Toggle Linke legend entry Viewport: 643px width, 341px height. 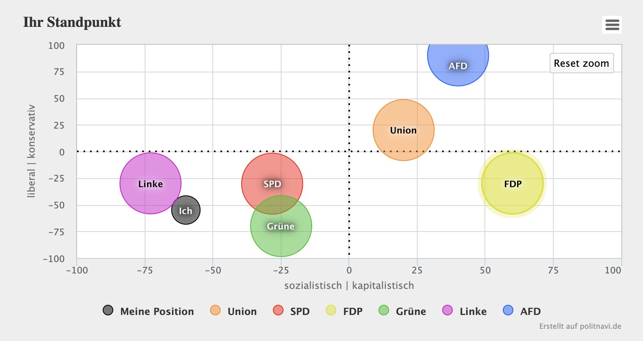(465, 311)
